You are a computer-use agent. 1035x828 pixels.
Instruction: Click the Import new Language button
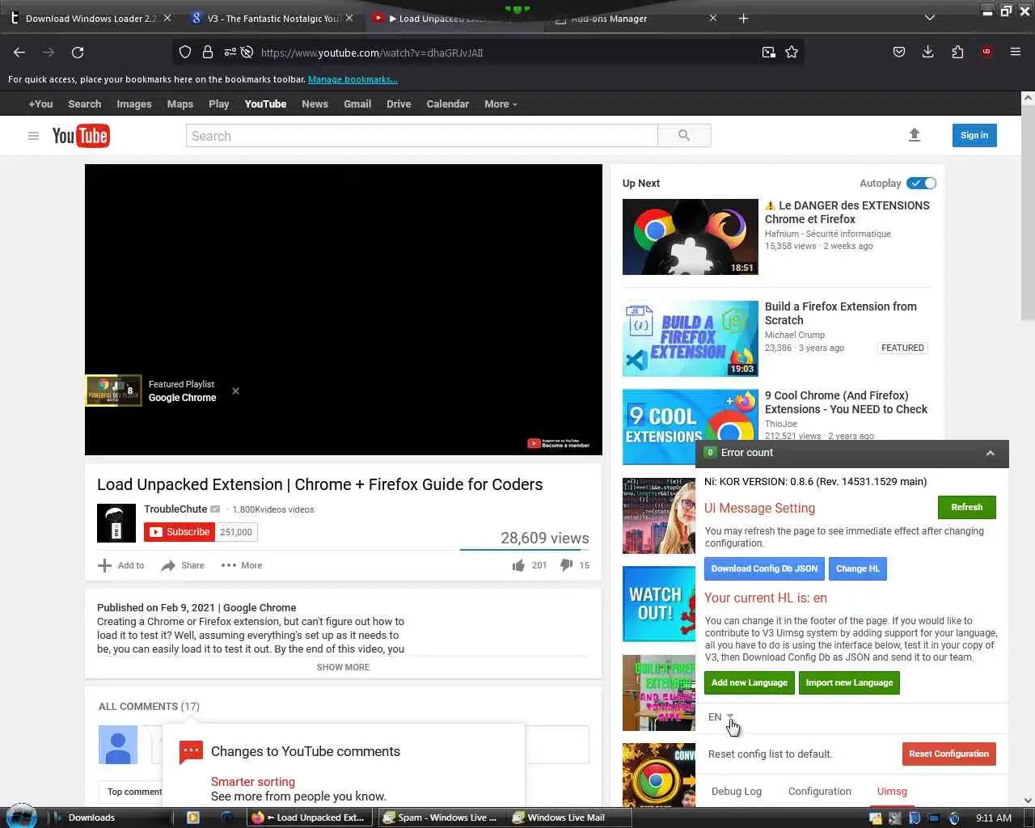849,683
